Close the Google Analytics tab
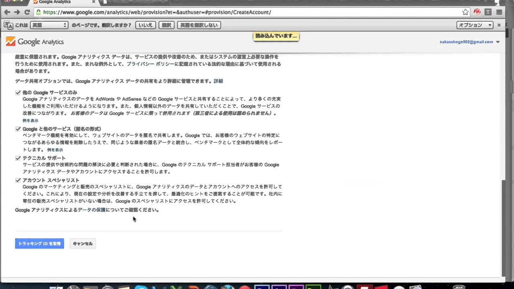This screenshot has height=289, width=514. click(x=94, y=2)
